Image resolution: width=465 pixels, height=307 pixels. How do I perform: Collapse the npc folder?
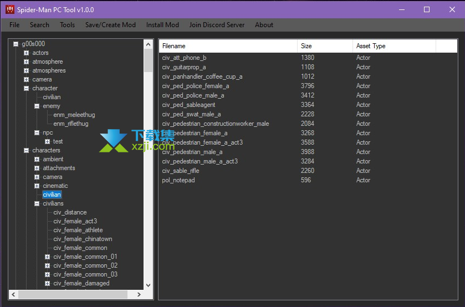(x=37, y=132)
